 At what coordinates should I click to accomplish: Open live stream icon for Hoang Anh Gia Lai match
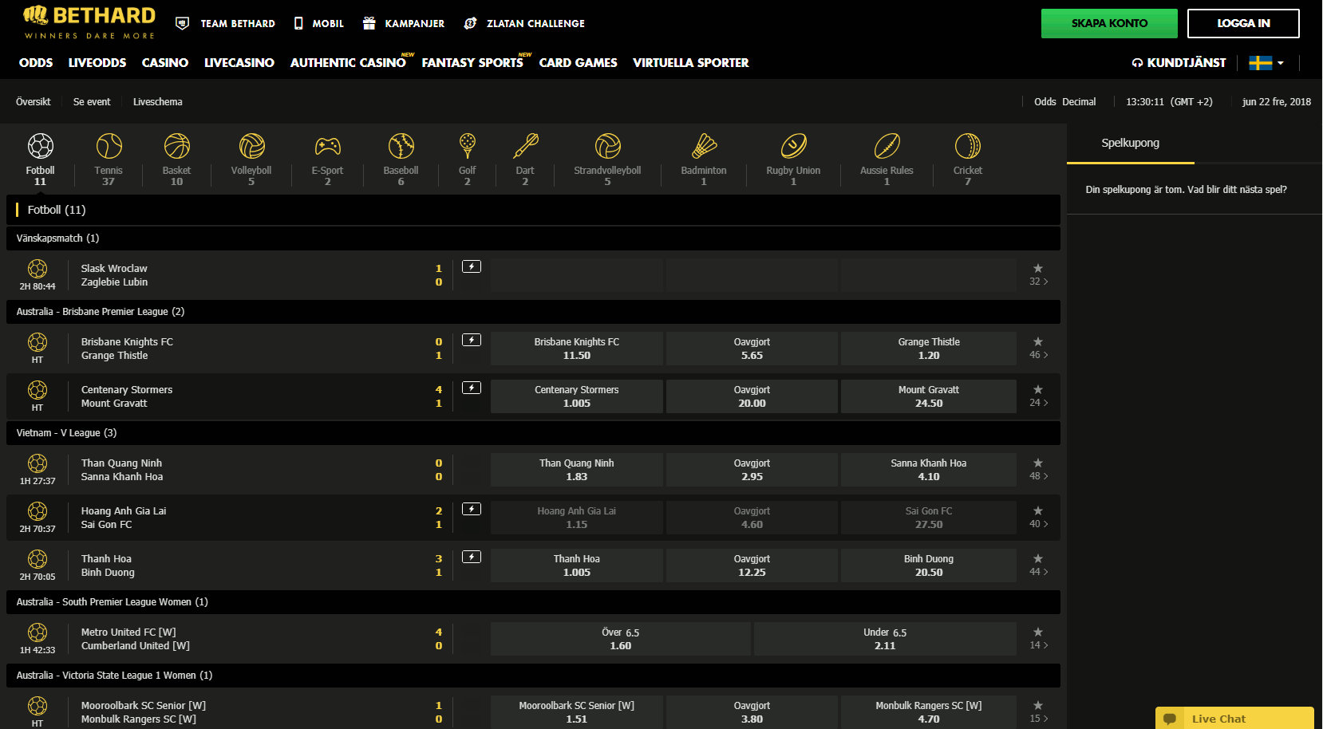[472, 509]
